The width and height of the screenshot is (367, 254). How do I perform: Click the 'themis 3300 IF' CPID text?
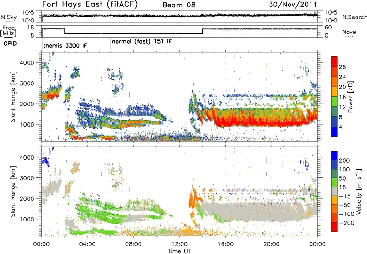65,45
